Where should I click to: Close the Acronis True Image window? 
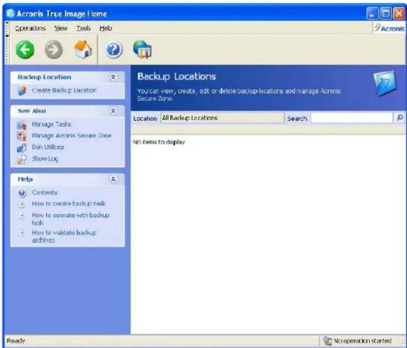point(399,13)
